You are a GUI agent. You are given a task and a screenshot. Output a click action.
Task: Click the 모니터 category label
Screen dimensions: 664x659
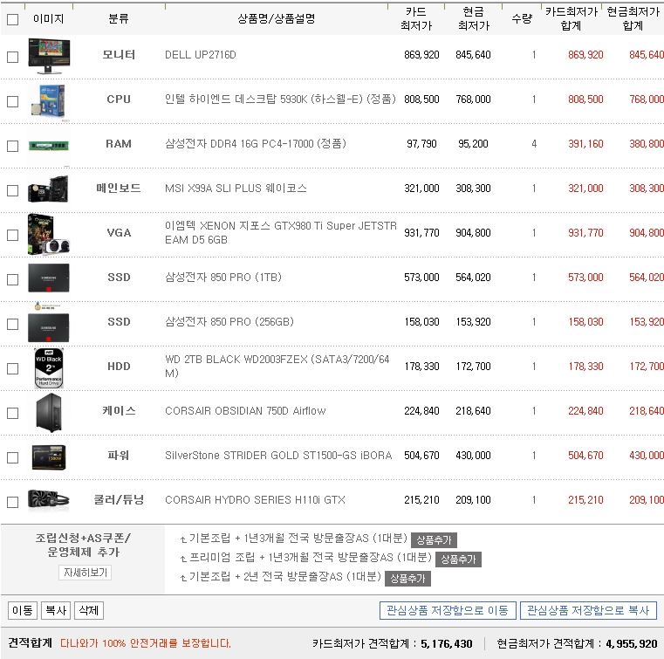(x=119, y=55)
